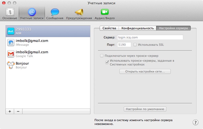Click Открыть настройки сети… button
This screenshot has width=203, height=129.
pyautogui.click(x=145, y=72)
